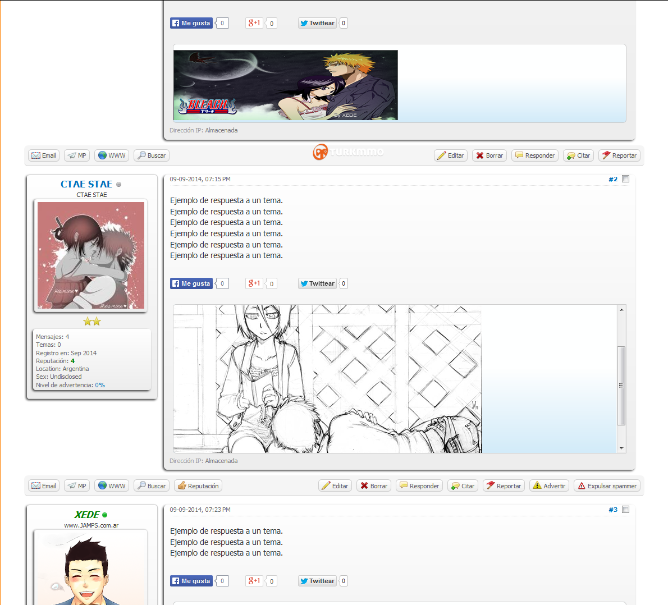Viewport: 668px width, 605px height.
Task: Click Responder under first post
Action: 535,155
